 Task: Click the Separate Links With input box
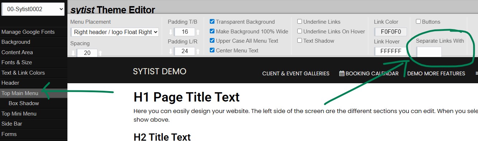(429, 52)
